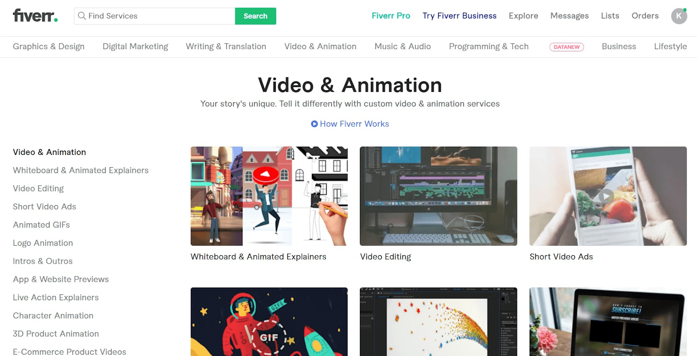Open the Explore menu
697x356 pixels.
(x=523, y=16)
